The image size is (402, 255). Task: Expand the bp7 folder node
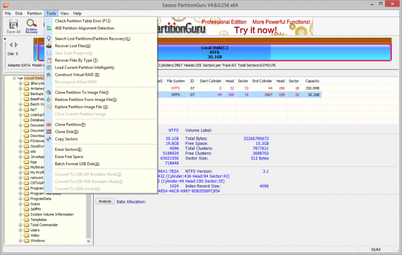pos(20,110)
